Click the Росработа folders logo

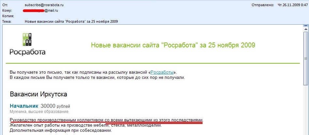coord(27,40)
